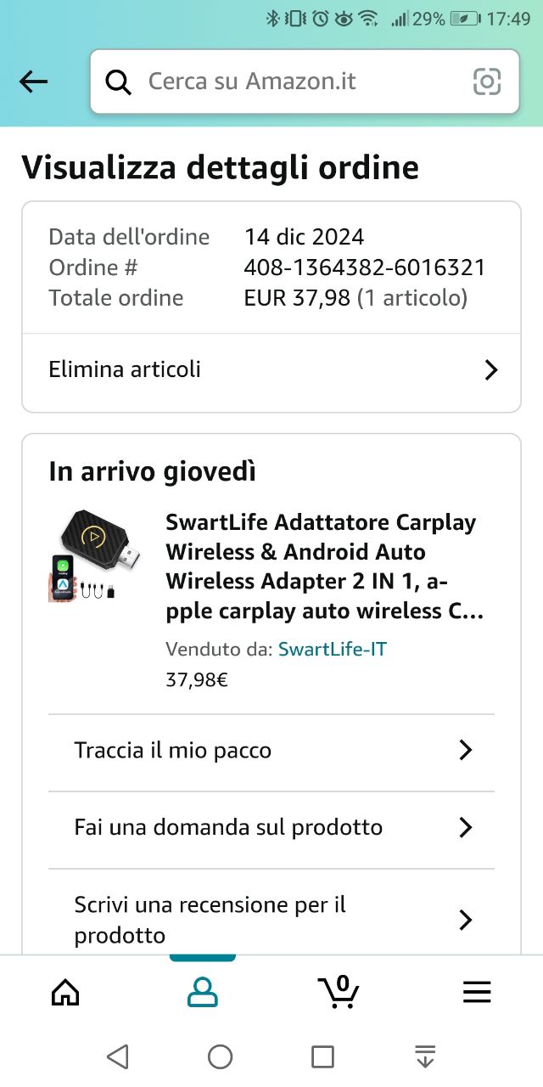Tap Android home circle button
543x1087 pixels.
tap(221, 1056)
